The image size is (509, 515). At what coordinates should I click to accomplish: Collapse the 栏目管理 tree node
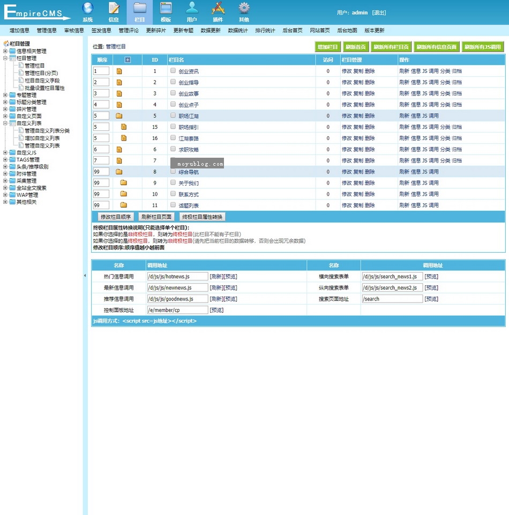(5, 58)
